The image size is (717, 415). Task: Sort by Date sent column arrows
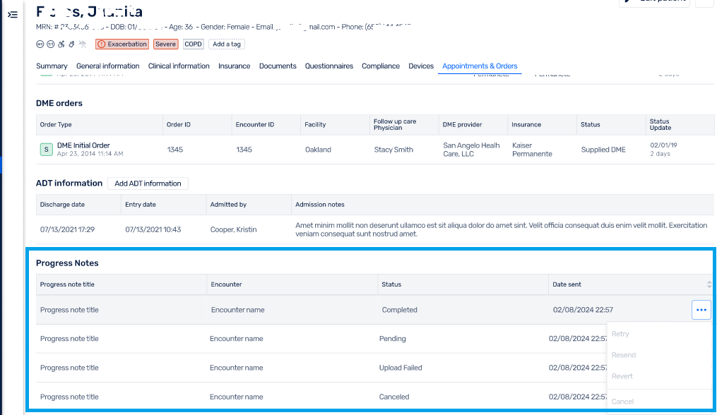pyautogui.click(x=709, y=284)
